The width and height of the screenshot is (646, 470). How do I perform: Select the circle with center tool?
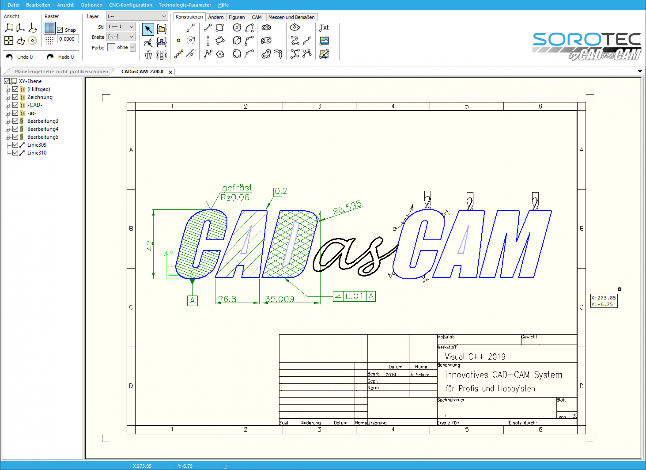237,28
